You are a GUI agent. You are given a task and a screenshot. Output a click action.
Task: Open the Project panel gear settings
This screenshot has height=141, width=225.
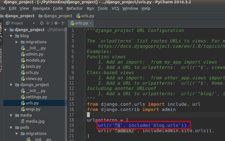pos(56,23)
